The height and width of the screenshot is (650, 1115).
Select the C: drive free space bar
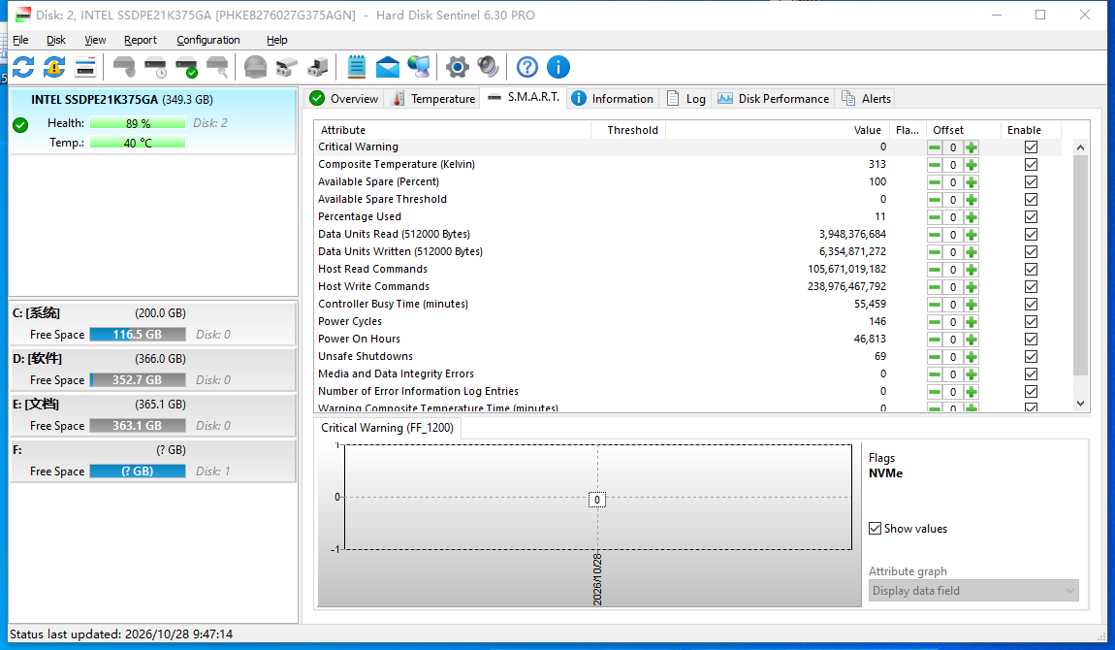pos(138,335)
